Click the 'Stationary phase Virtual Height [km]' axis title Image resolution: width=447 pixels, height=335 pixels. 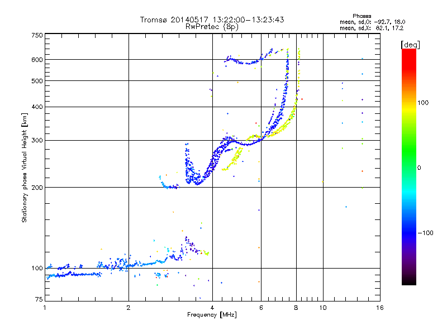(x=25, y=167)
